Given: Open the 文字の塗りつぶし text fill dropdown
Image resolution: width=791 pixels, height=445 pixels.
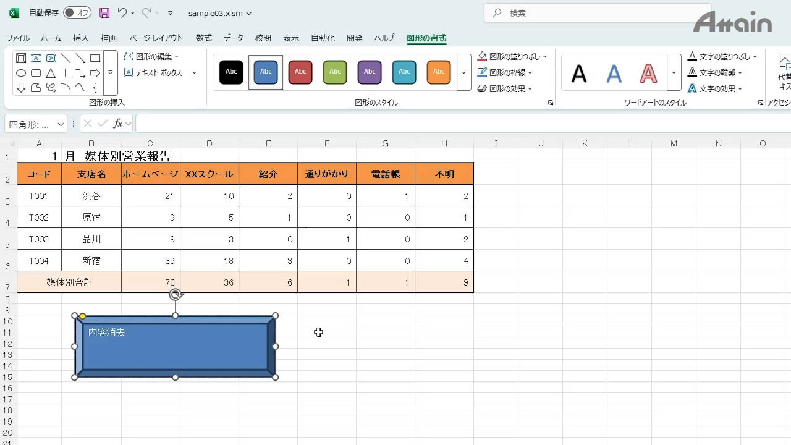Looking at the screenshot, I should click(x=722, y=56).
